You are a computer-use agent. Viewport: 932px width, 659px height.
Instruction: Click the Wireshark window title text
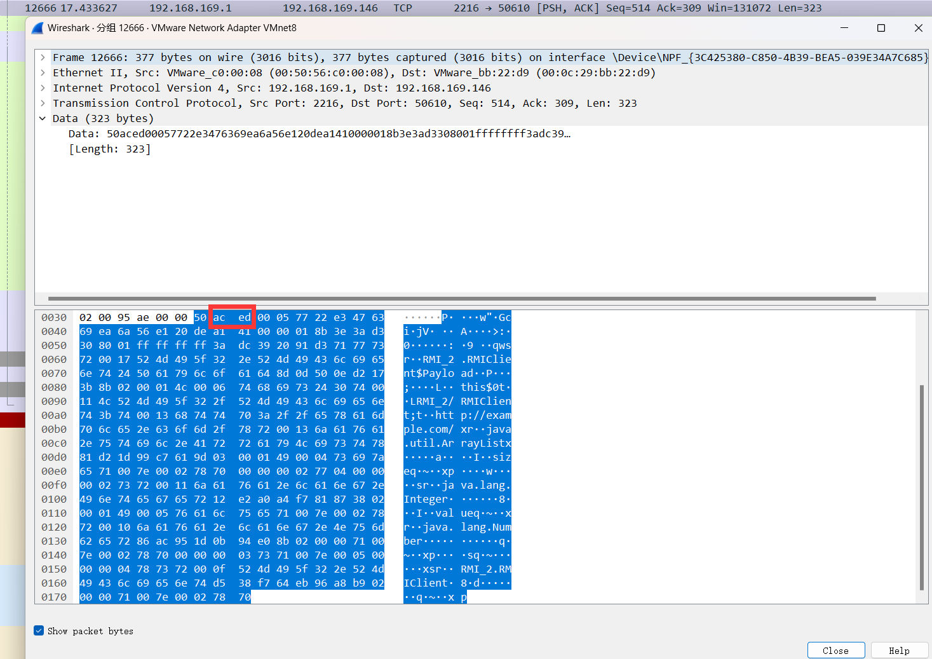172,28
